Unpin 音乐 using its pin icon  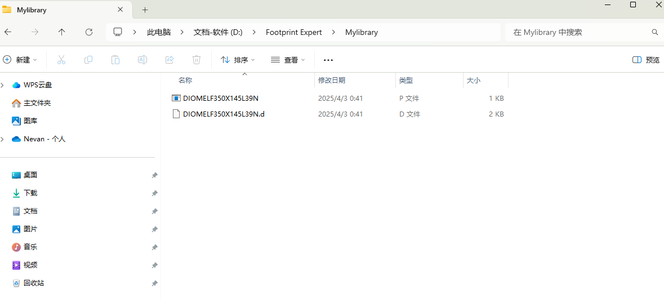[155, 247]
